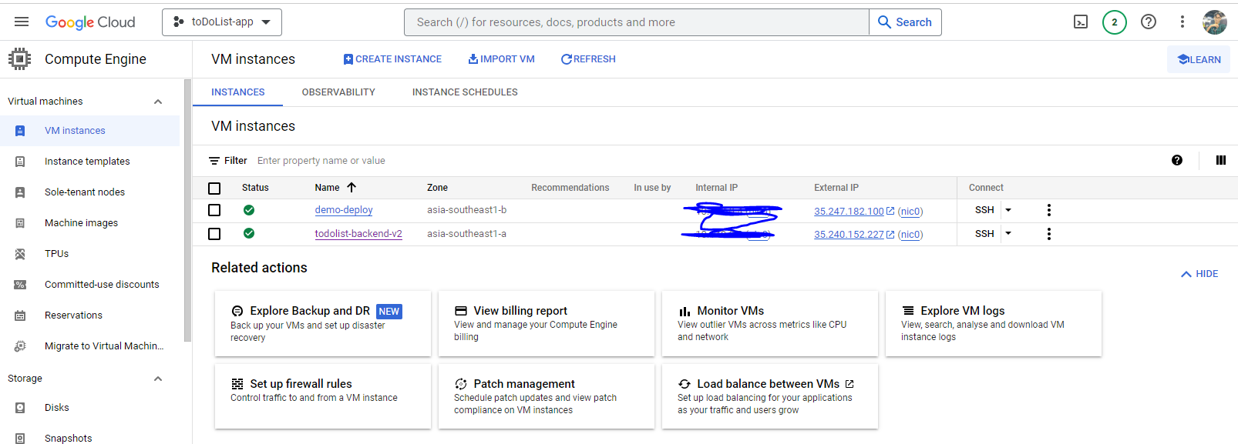Click the Compute Engine chip icon

tap(19, 59)
